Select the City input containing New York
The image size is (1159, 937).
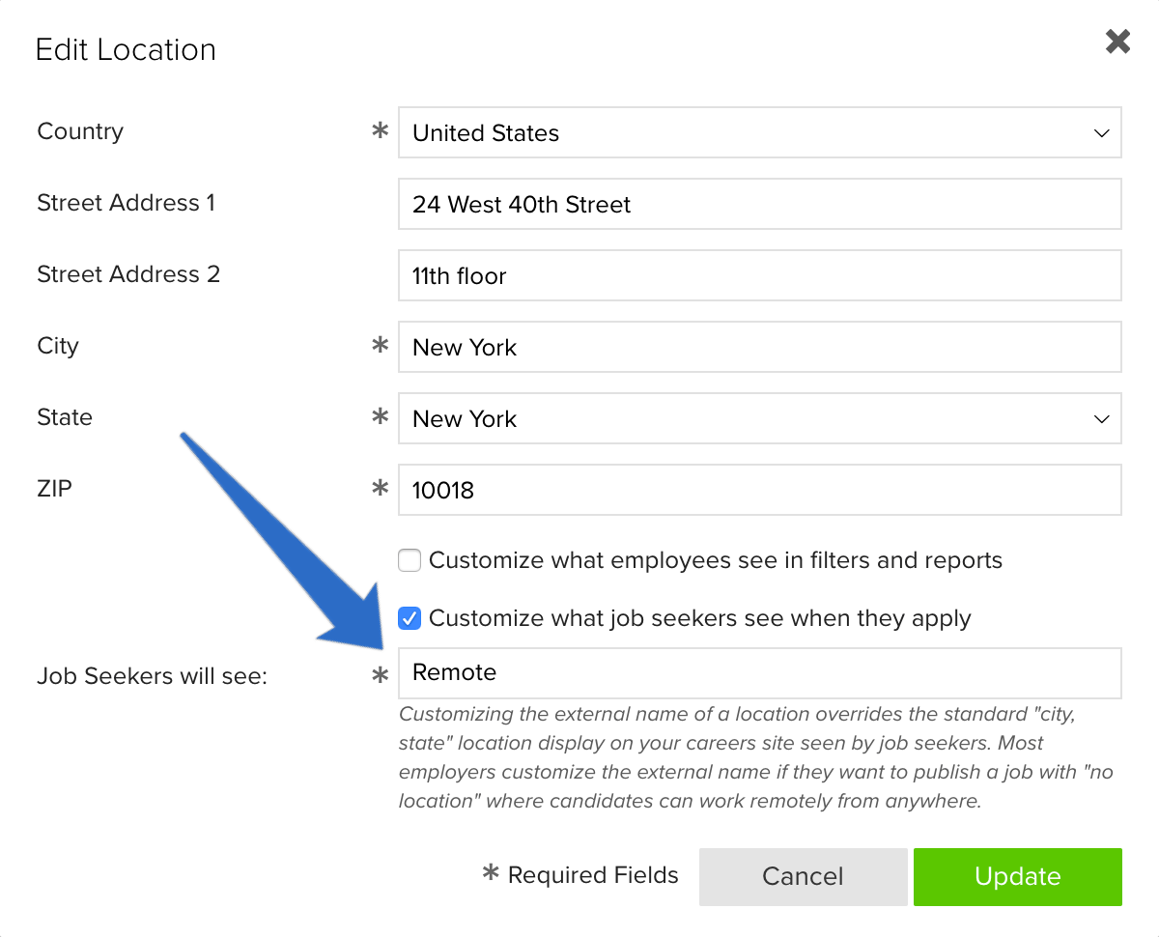[x=759, y=347]
